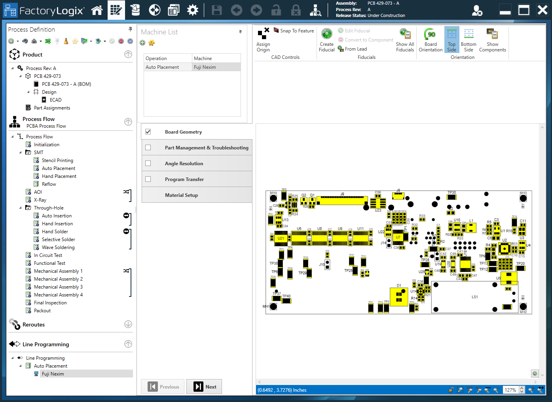The image size is (552, 402).
Task: Click the Assign Origin tool
Action: pos(263,40)
